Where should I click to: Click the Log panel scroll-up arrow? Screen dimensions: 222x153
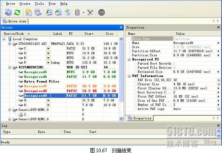[x=219, y=131]
